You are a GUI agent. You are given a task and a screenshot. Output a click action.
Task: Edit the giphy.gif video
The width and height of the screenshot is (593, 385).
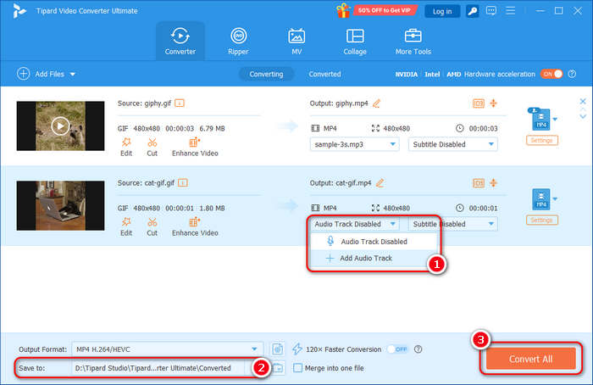126,147
